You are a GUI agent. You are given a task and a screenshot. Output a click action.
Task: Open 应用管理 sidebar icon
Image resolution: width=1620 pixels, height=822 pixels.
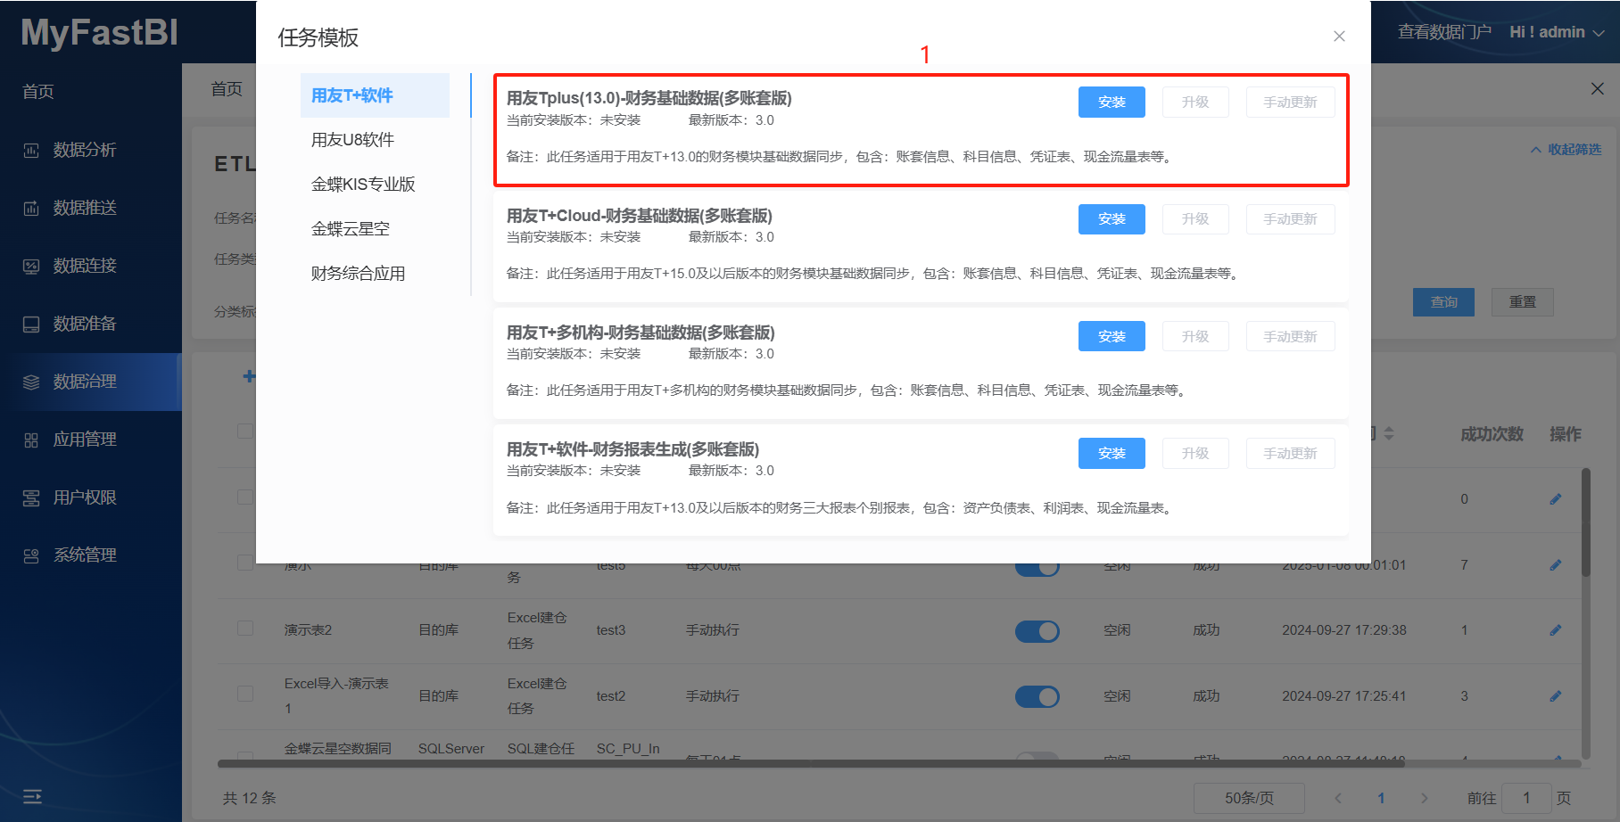tap(31, 440)
